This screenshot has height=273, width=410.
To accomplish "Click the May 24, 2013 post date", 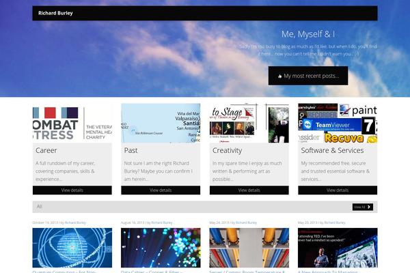I will point(219,222).
